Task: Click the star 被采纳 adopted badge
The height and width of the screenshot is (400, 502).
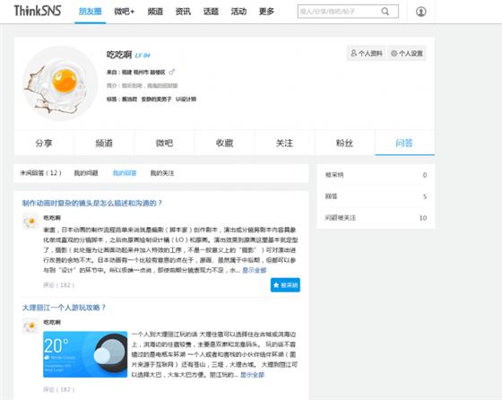Action: (285, 284)
